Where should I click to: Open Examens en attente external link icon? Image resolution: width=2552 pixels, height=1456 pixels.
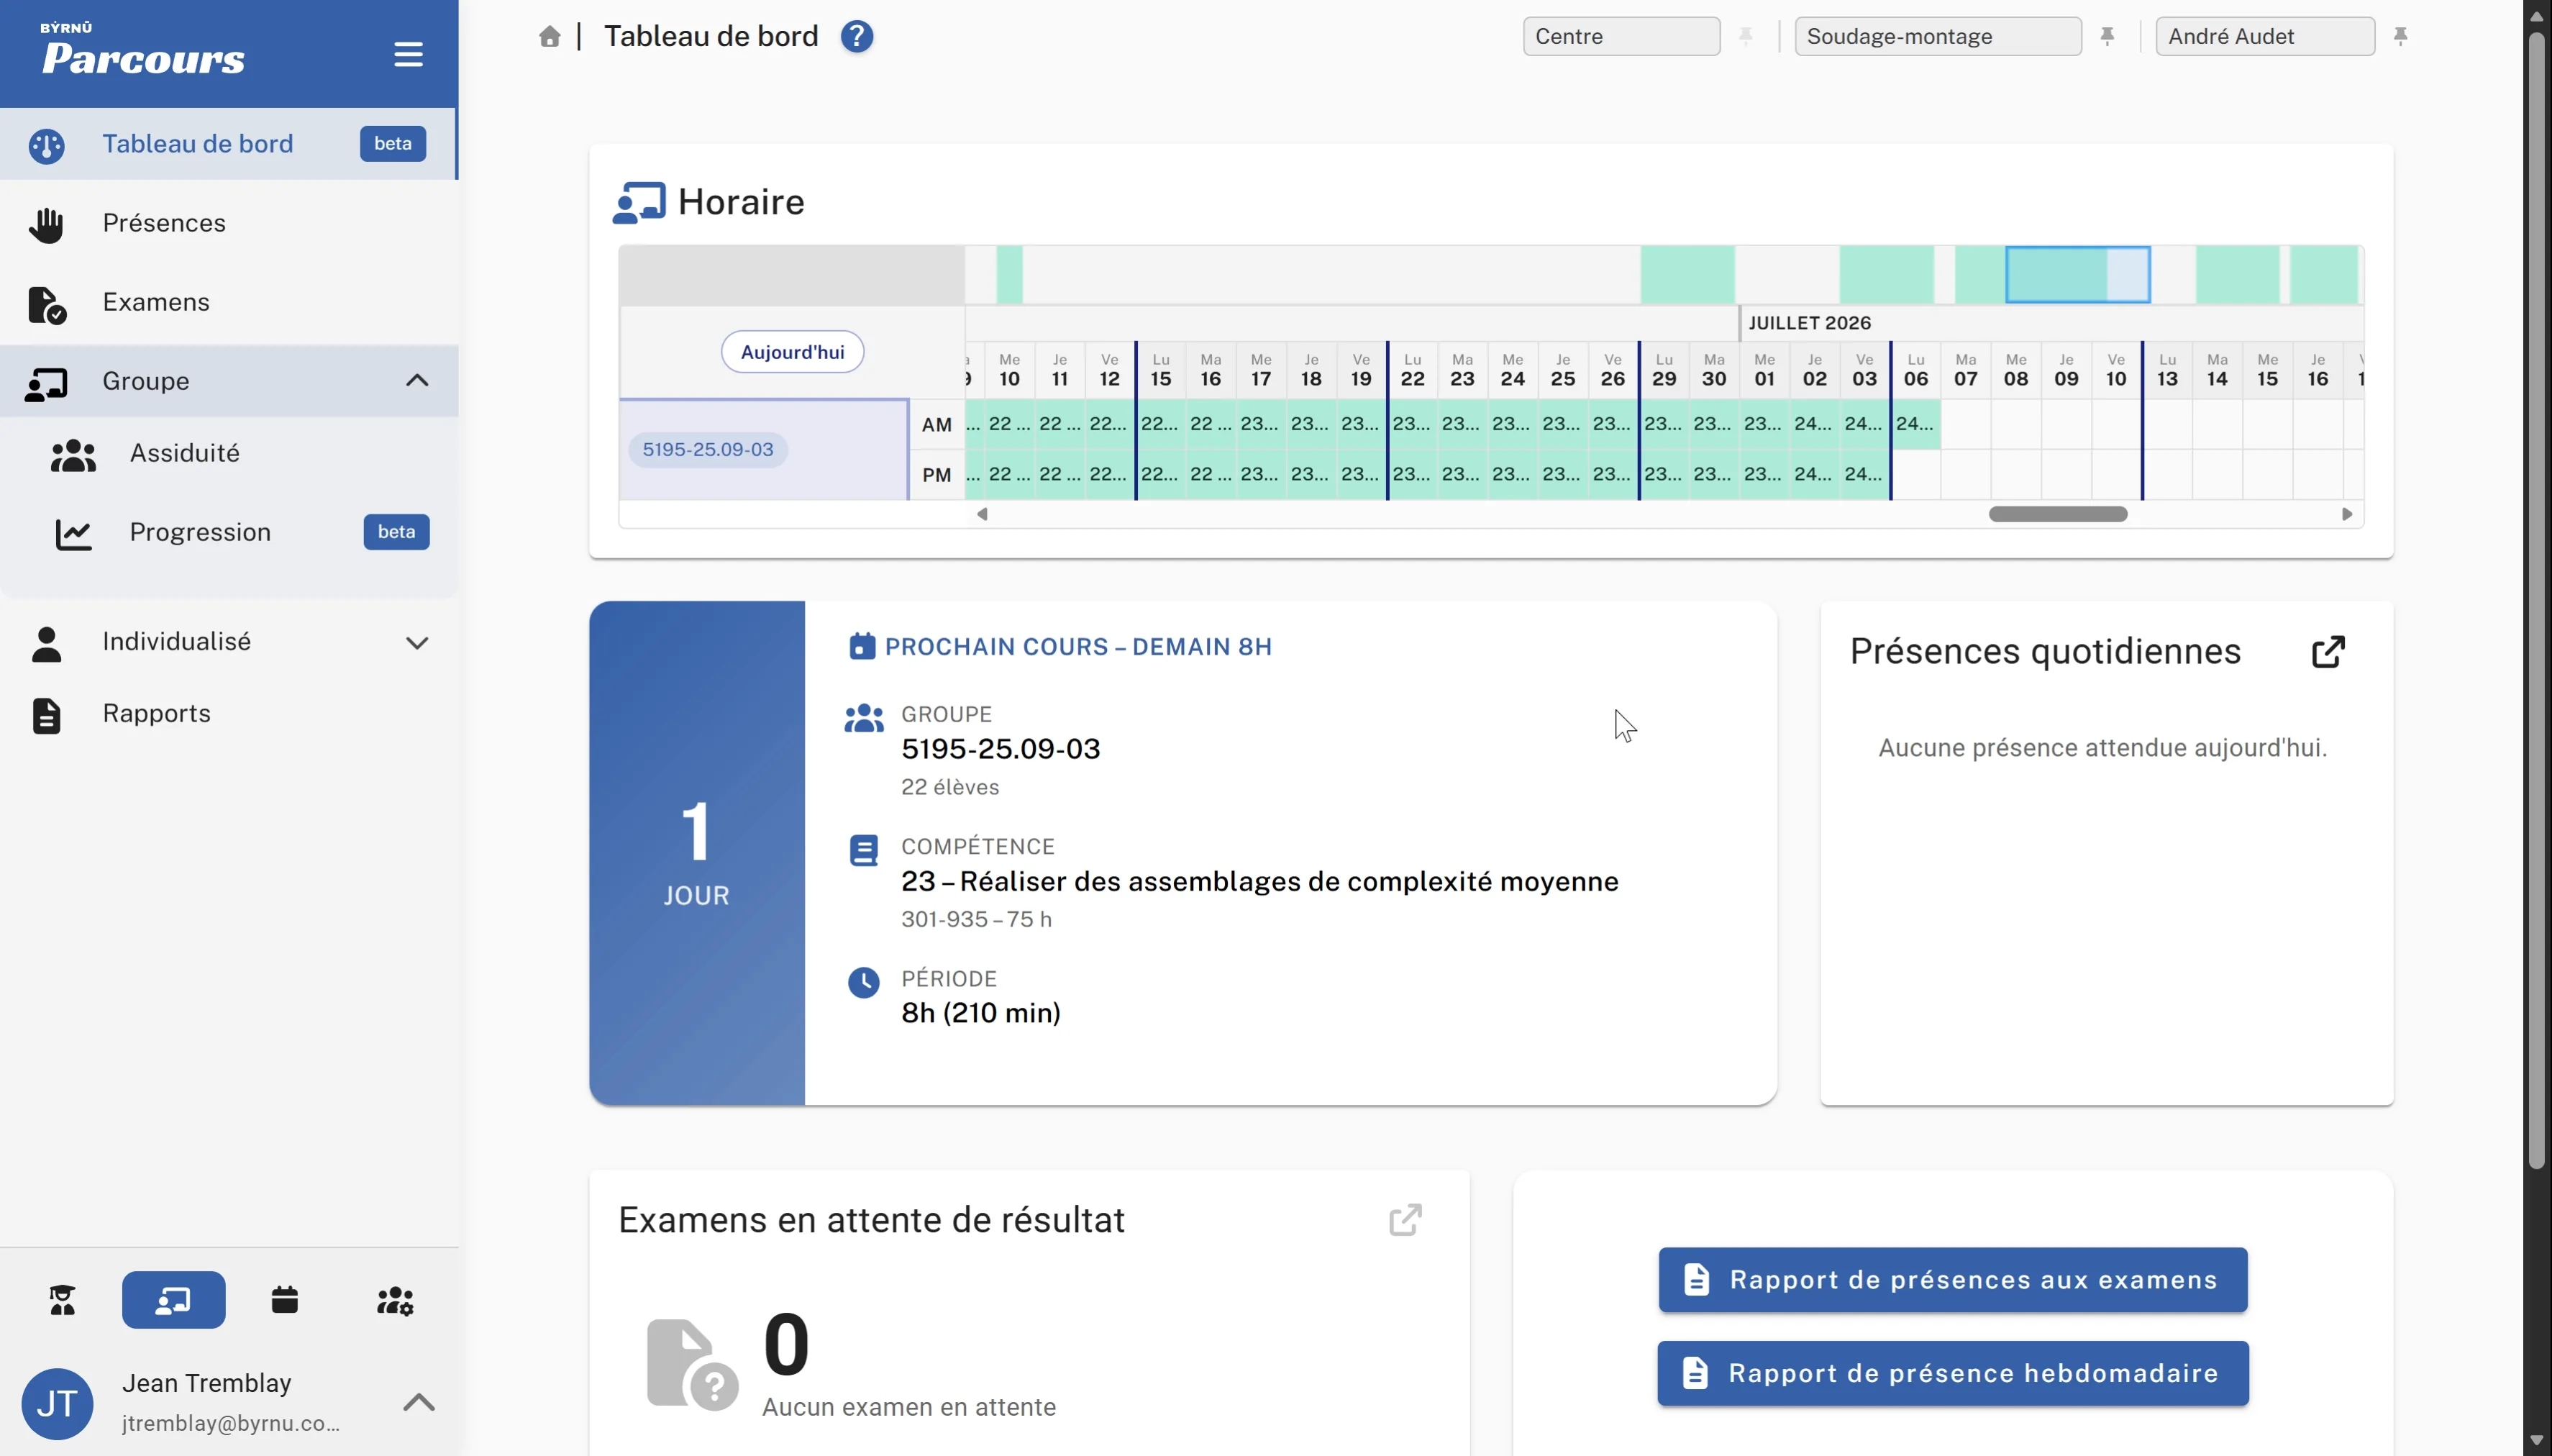click(x=1405, y=1220)
